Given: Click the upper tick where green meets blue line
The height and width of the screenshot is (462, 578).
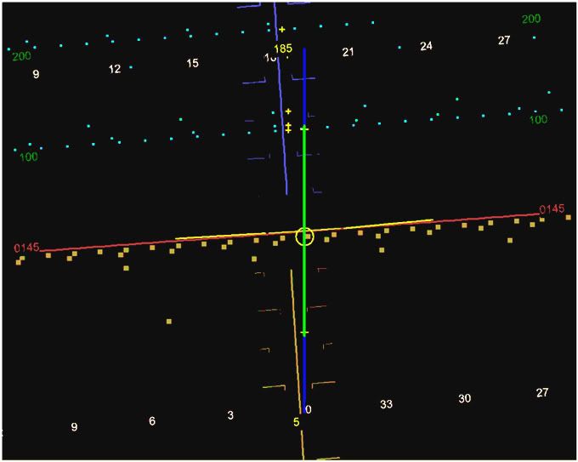Looking at the screenshot, I should [304, 129].
